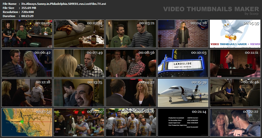
Task: Click the frame at timestamp 00:08:56
Action: [x=131, y=63]
